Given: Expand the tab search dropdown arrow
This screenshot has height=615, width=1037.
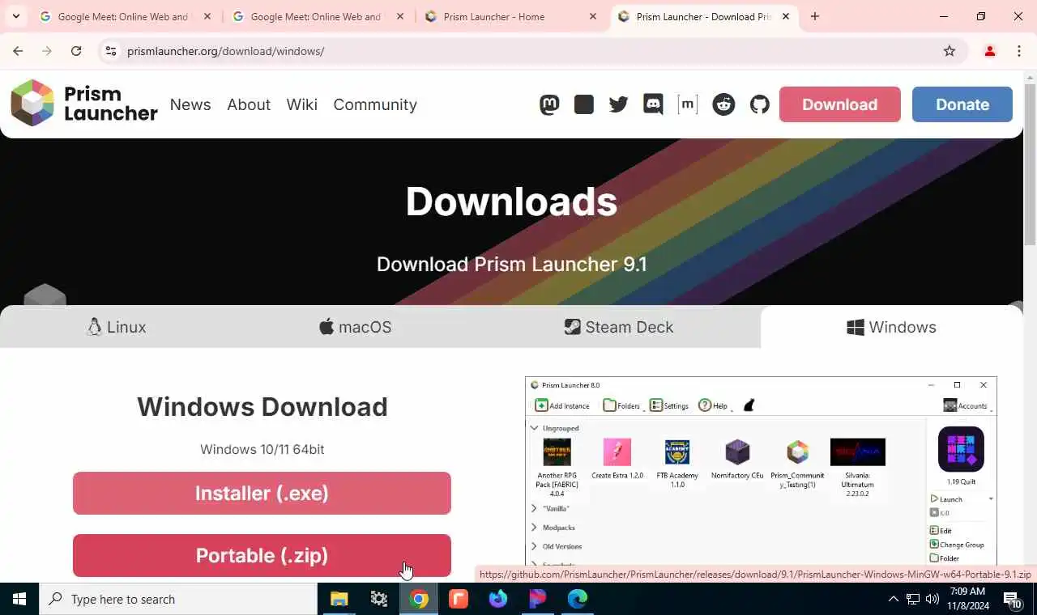Looking at the screenshot, I should [x=15, y=16].
